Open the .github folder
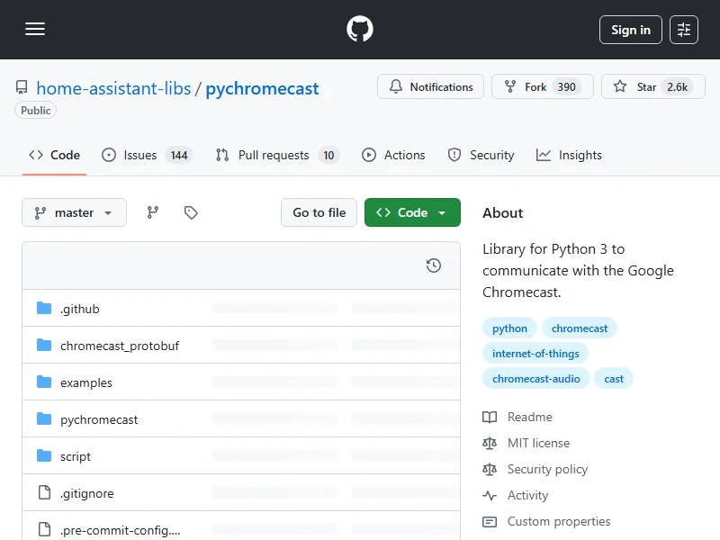 [79, 309]
